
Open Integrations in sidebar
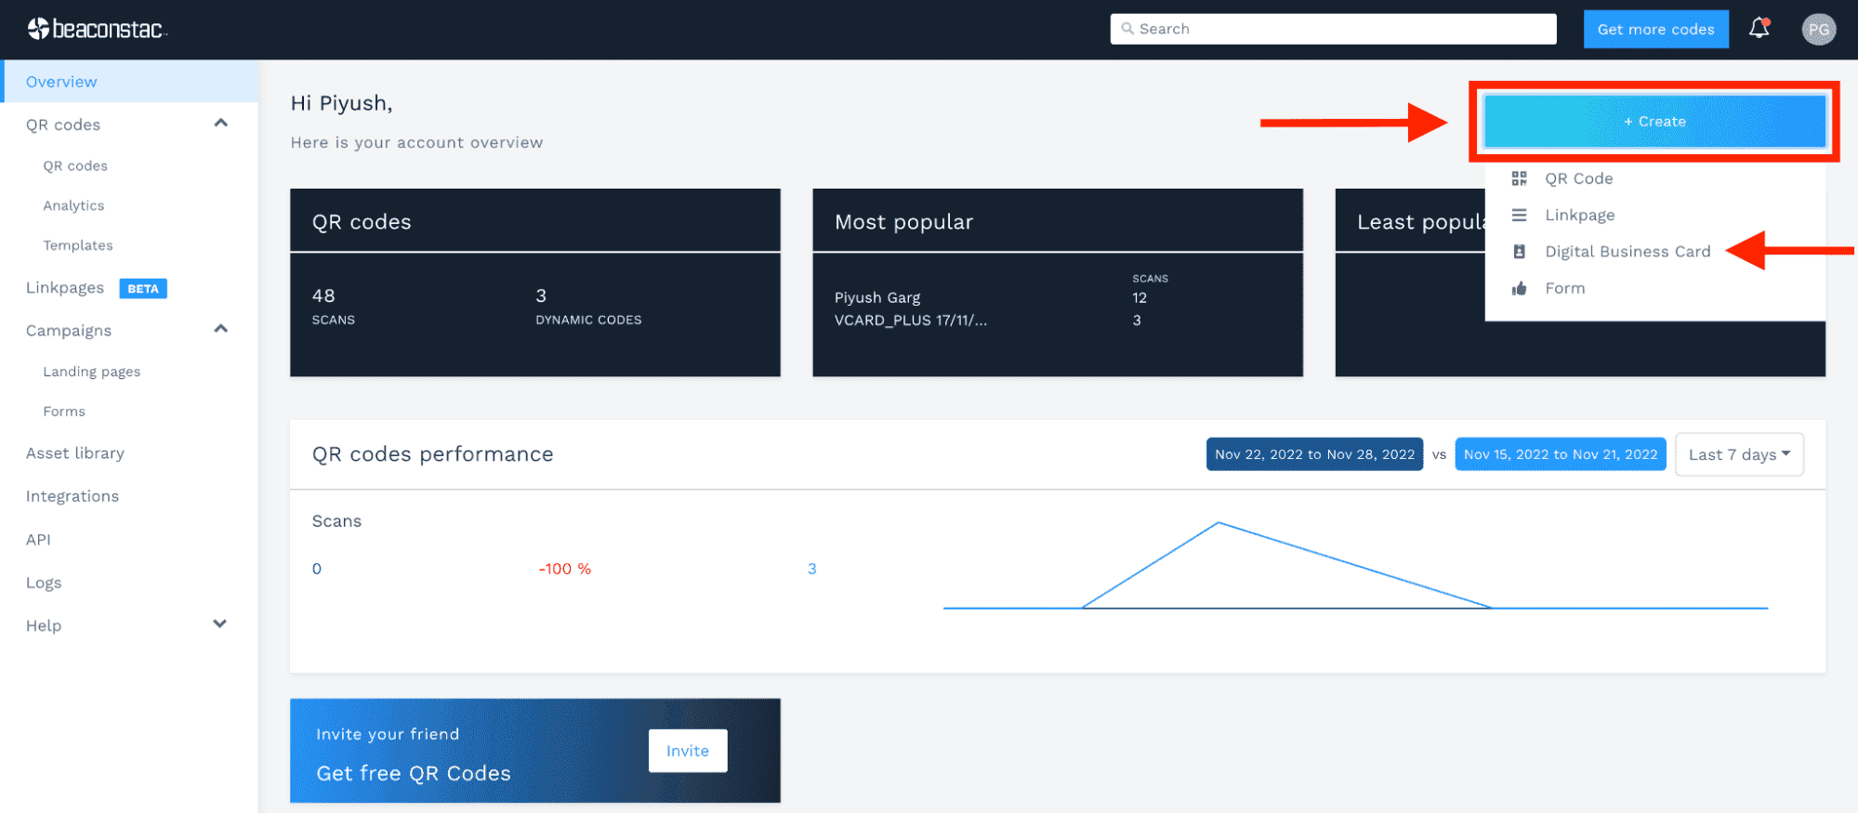pyautogui.click(x=72, y=496)
